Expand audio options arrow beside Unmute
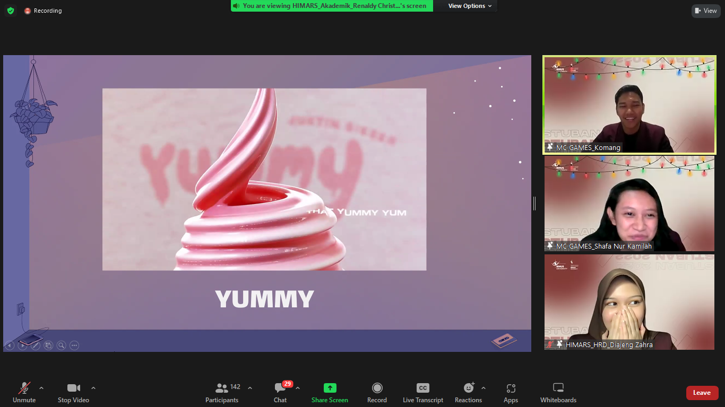The image size is (725, 407). pos(41,388)
